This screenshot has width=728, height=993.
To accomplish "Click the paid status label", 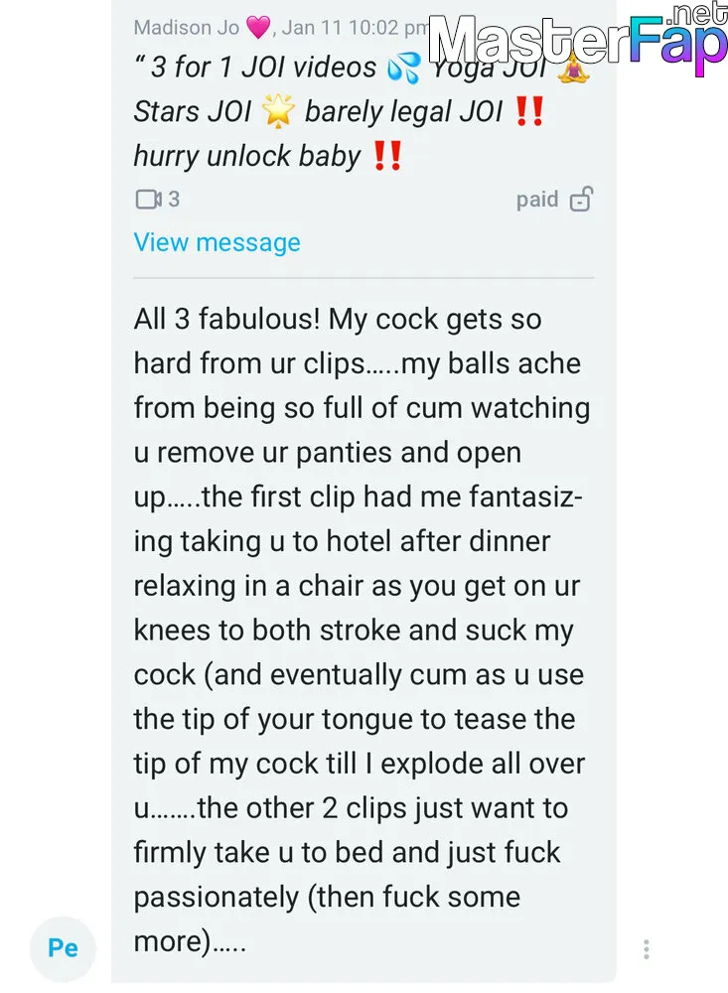I will (537, 200).
